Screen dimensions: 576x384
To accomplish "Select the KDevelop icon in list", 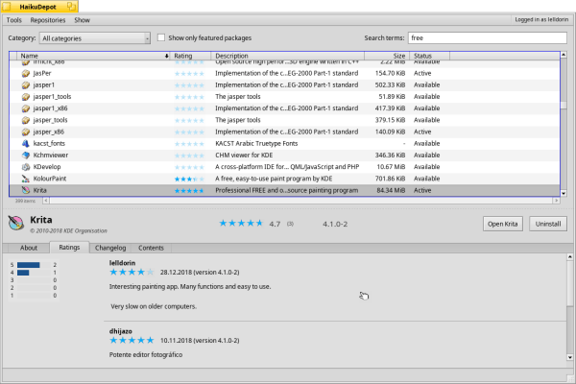I will coord(25,166).
